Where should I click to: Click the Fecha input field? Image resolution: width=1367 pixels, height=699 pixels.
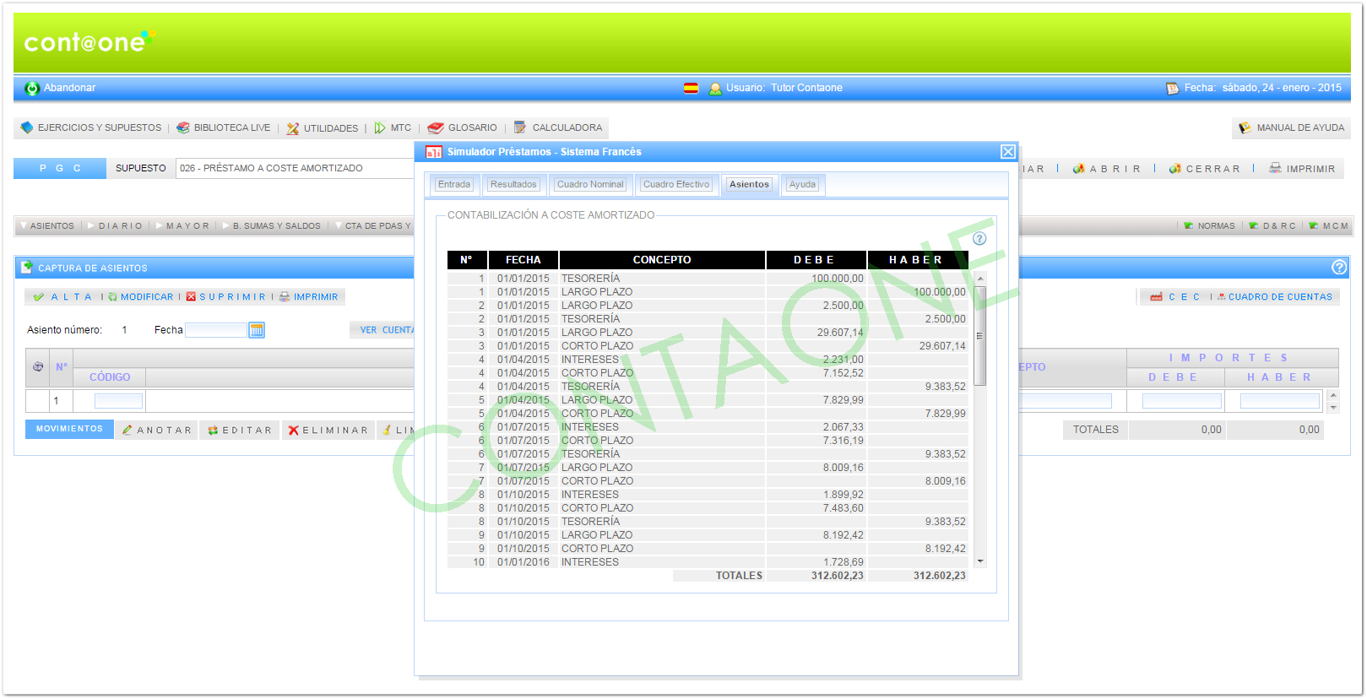coord(215,330)
